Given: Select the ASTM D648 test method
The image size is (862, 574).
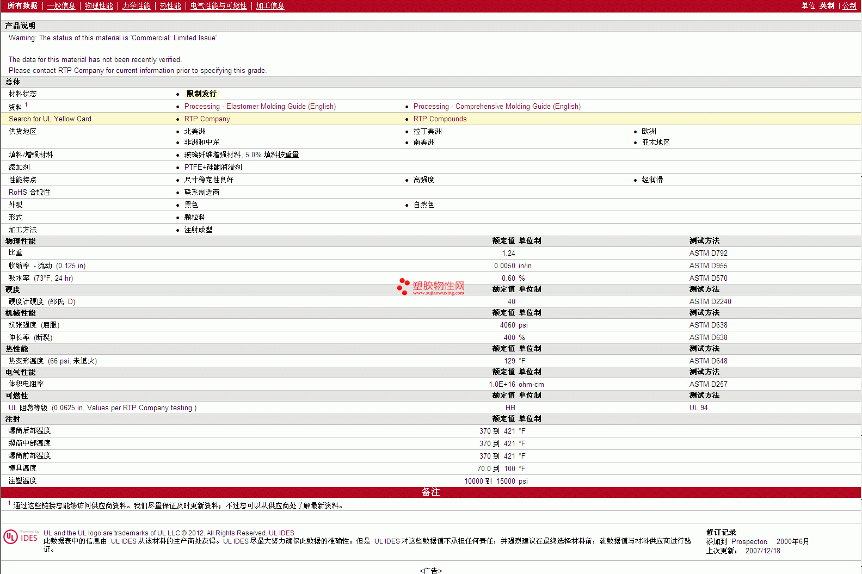Looking at the screenshot, I should (708, 361).
